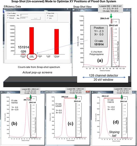
Task: Click Transparent Metric Ruler in view (a)
Action: point(115,43)
